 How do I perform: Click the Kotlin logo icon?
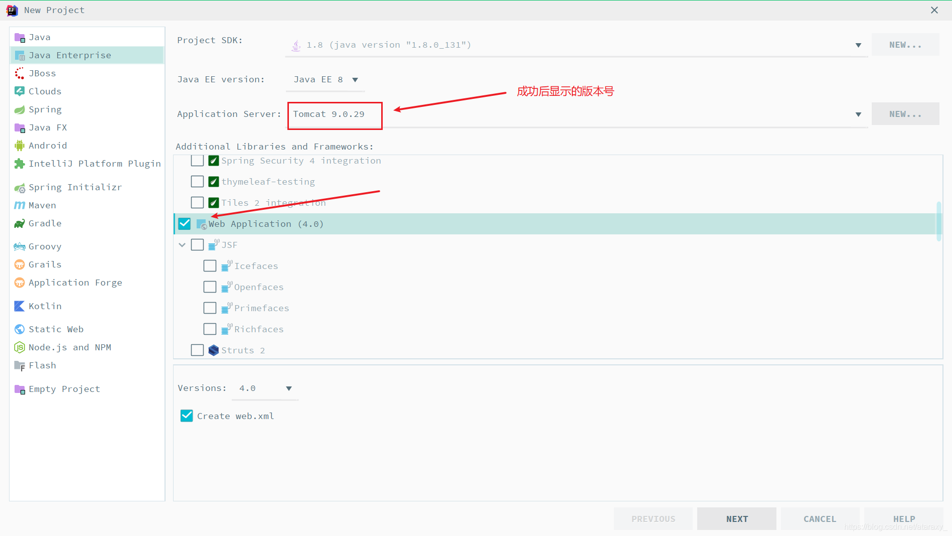(x=20, y=306)
